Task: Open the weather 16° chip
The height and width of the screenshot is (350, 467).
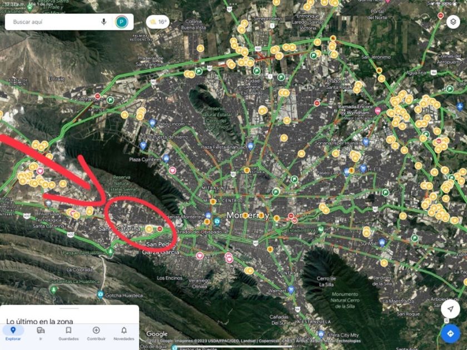Action: coord(157,22)
